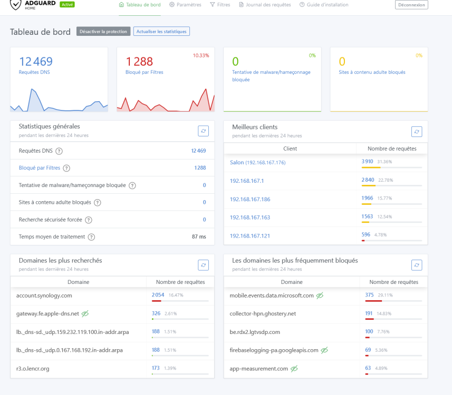Show help for Recherche sécurisée forcée

tap(89, 220)
